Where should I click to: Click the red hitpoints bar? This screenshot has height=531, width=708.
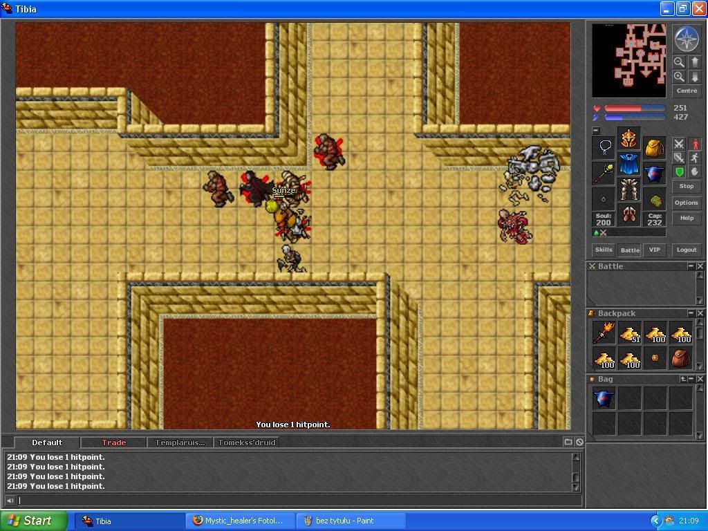click(635, 109)
